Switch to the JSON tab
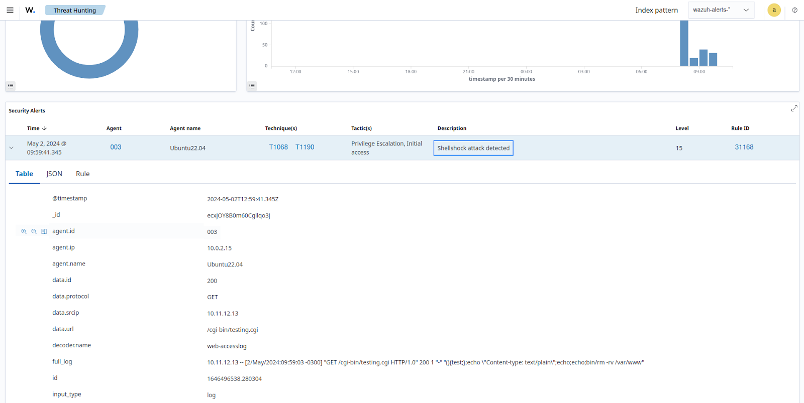 pos(54,174)
